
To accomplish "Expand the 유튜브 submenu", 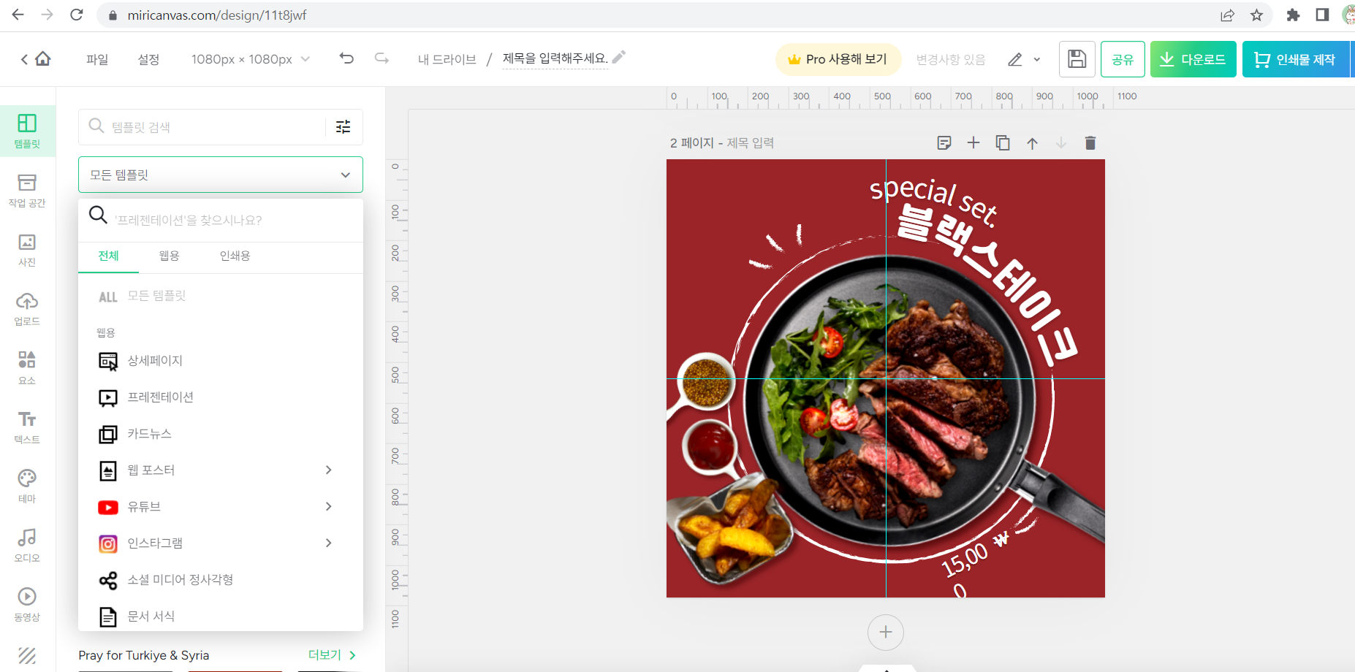I will point(329,506).
